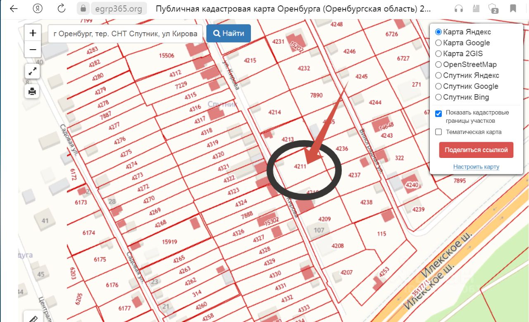The width and height of the screenshot is (529, 322).
Task: Select parcel 6176 on the map
Action: coord(112,285)
